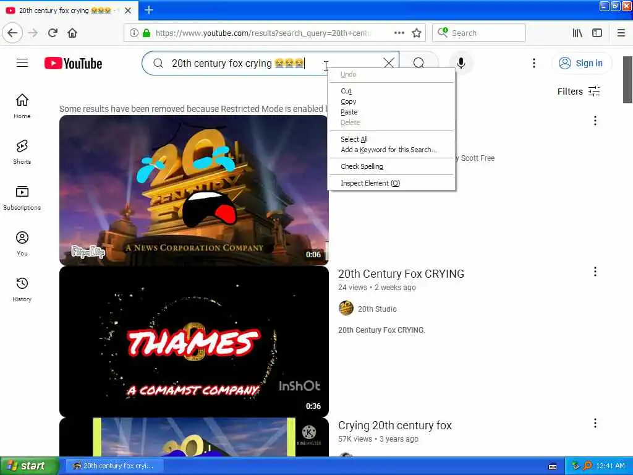
Task: Open the Filters panel
Action: click(579, 92)
